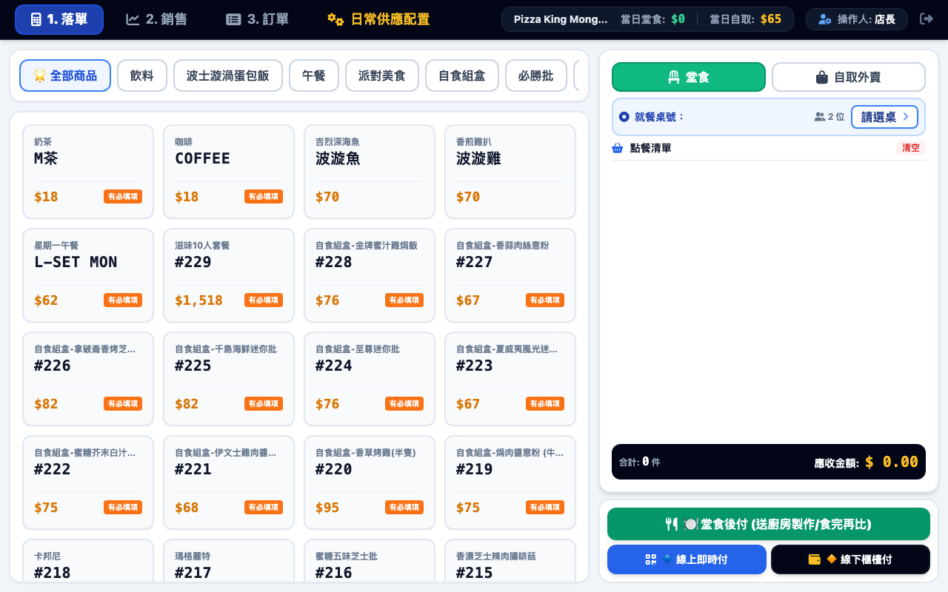The image size is (948, 592).
Task: Select the 午餐 category filter
Action: [x=314, y=75]
